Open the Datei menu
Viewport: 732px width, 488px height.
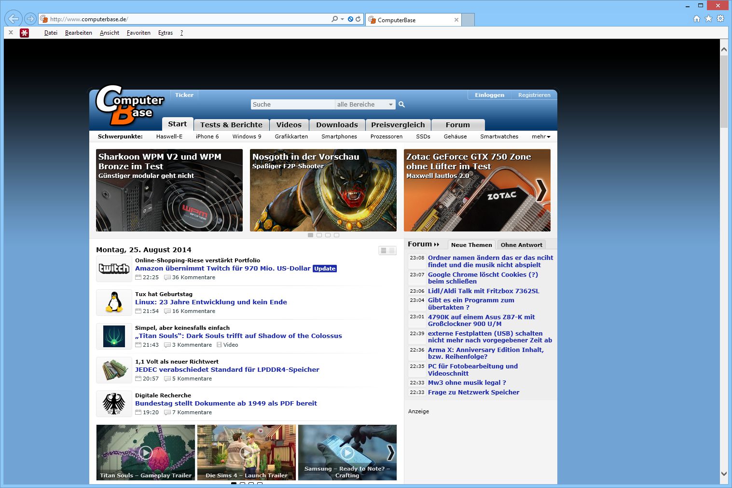[51, 33]
